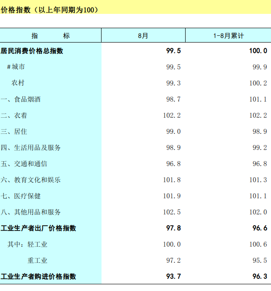Select the 居民消费价格总指数 row label
This screenshot has width=271, height=291.
pyautogui.click(x=32, y=51)
